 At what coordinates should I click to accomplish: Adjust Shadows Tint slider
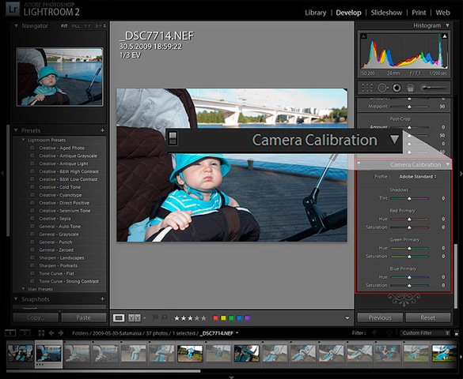coord(409,198)
